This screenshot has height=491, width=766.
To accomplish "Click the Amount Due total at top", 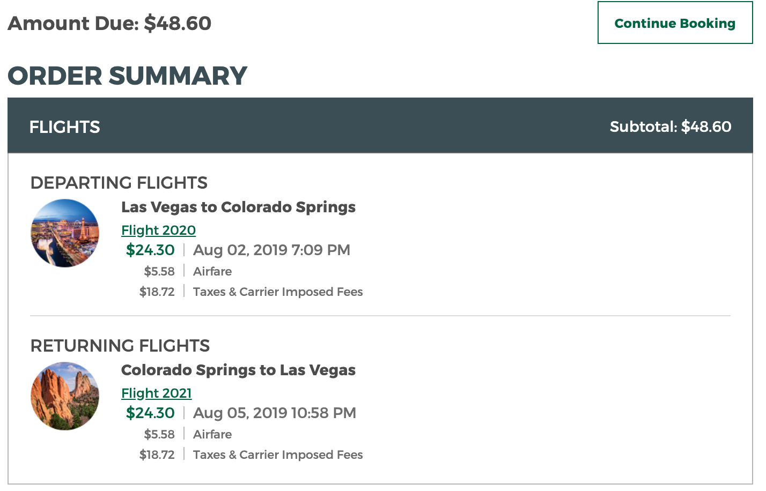I will point(109,23).
